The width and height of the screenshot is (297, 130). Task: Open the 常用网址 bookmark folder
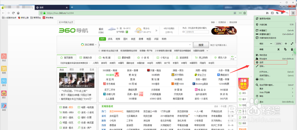click(35, 18)
